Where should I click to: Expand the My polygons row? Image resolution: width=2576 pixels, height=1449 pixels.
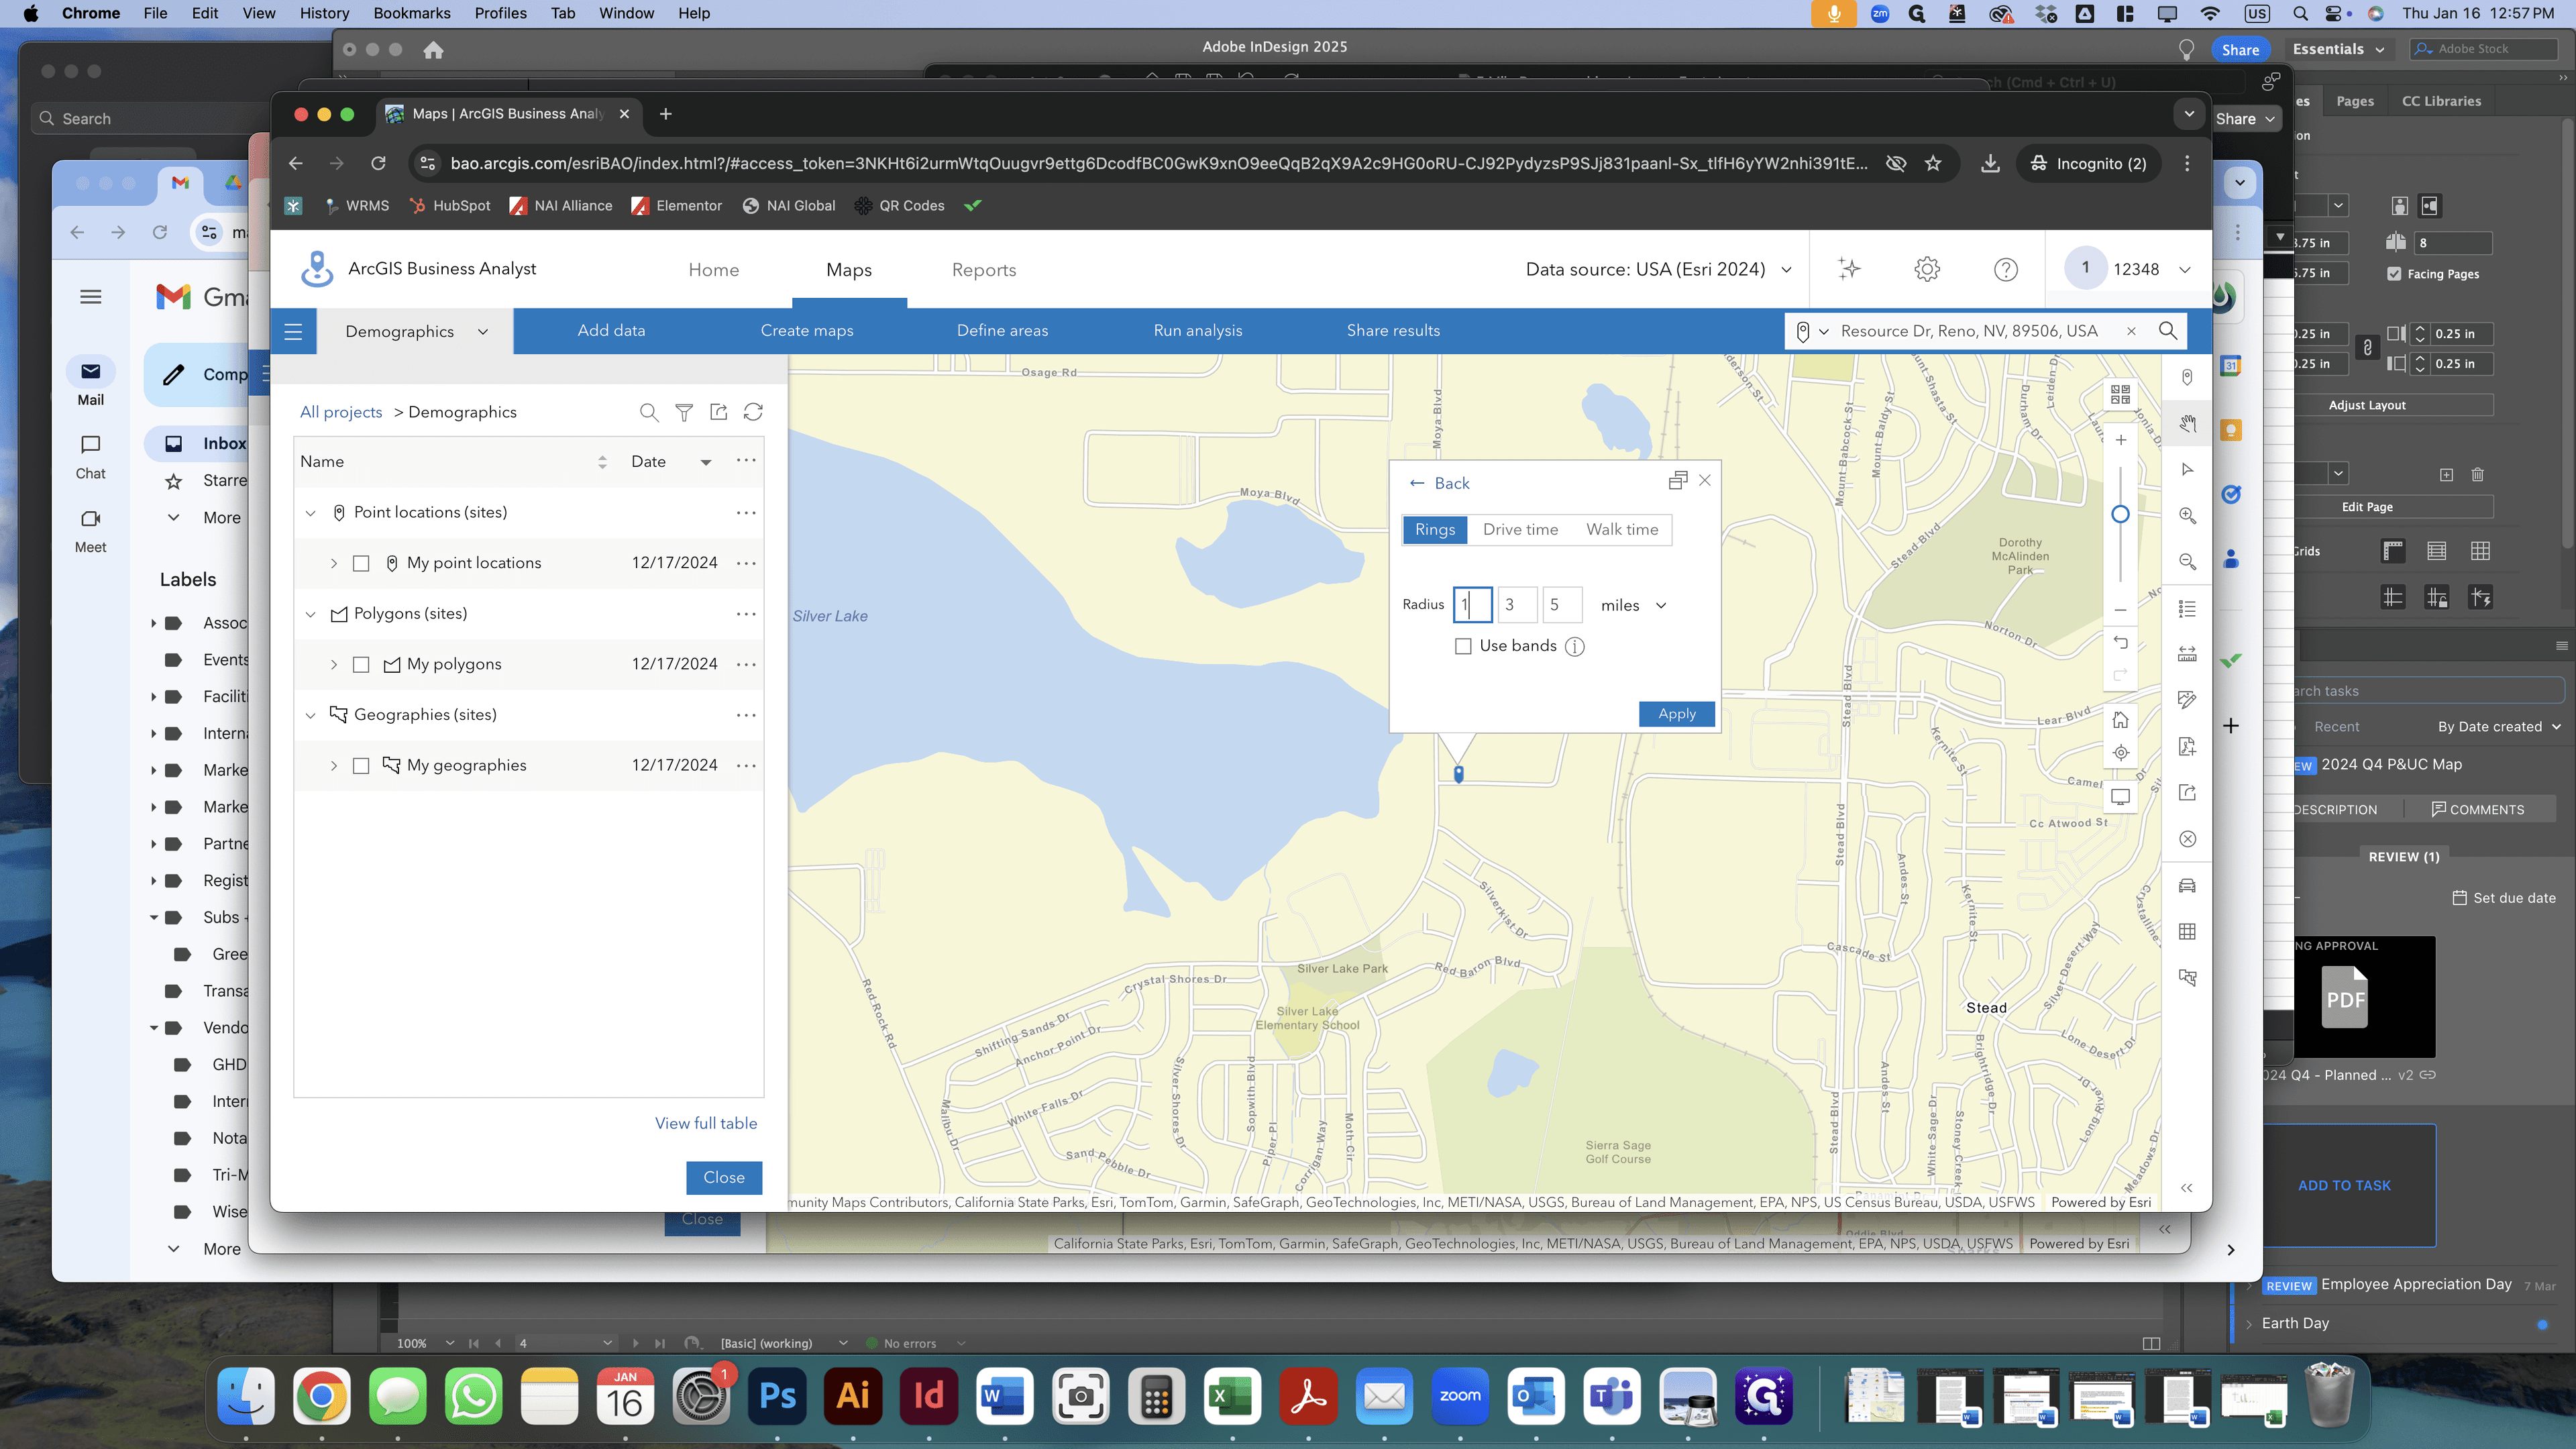click(334, 664)
